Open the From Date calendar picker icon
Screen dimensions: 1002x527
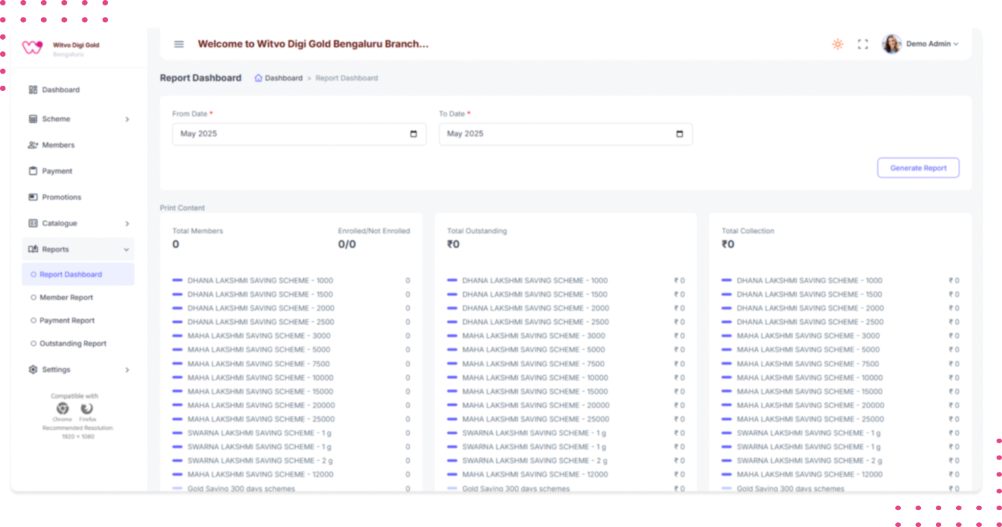(x=413, y=134)
